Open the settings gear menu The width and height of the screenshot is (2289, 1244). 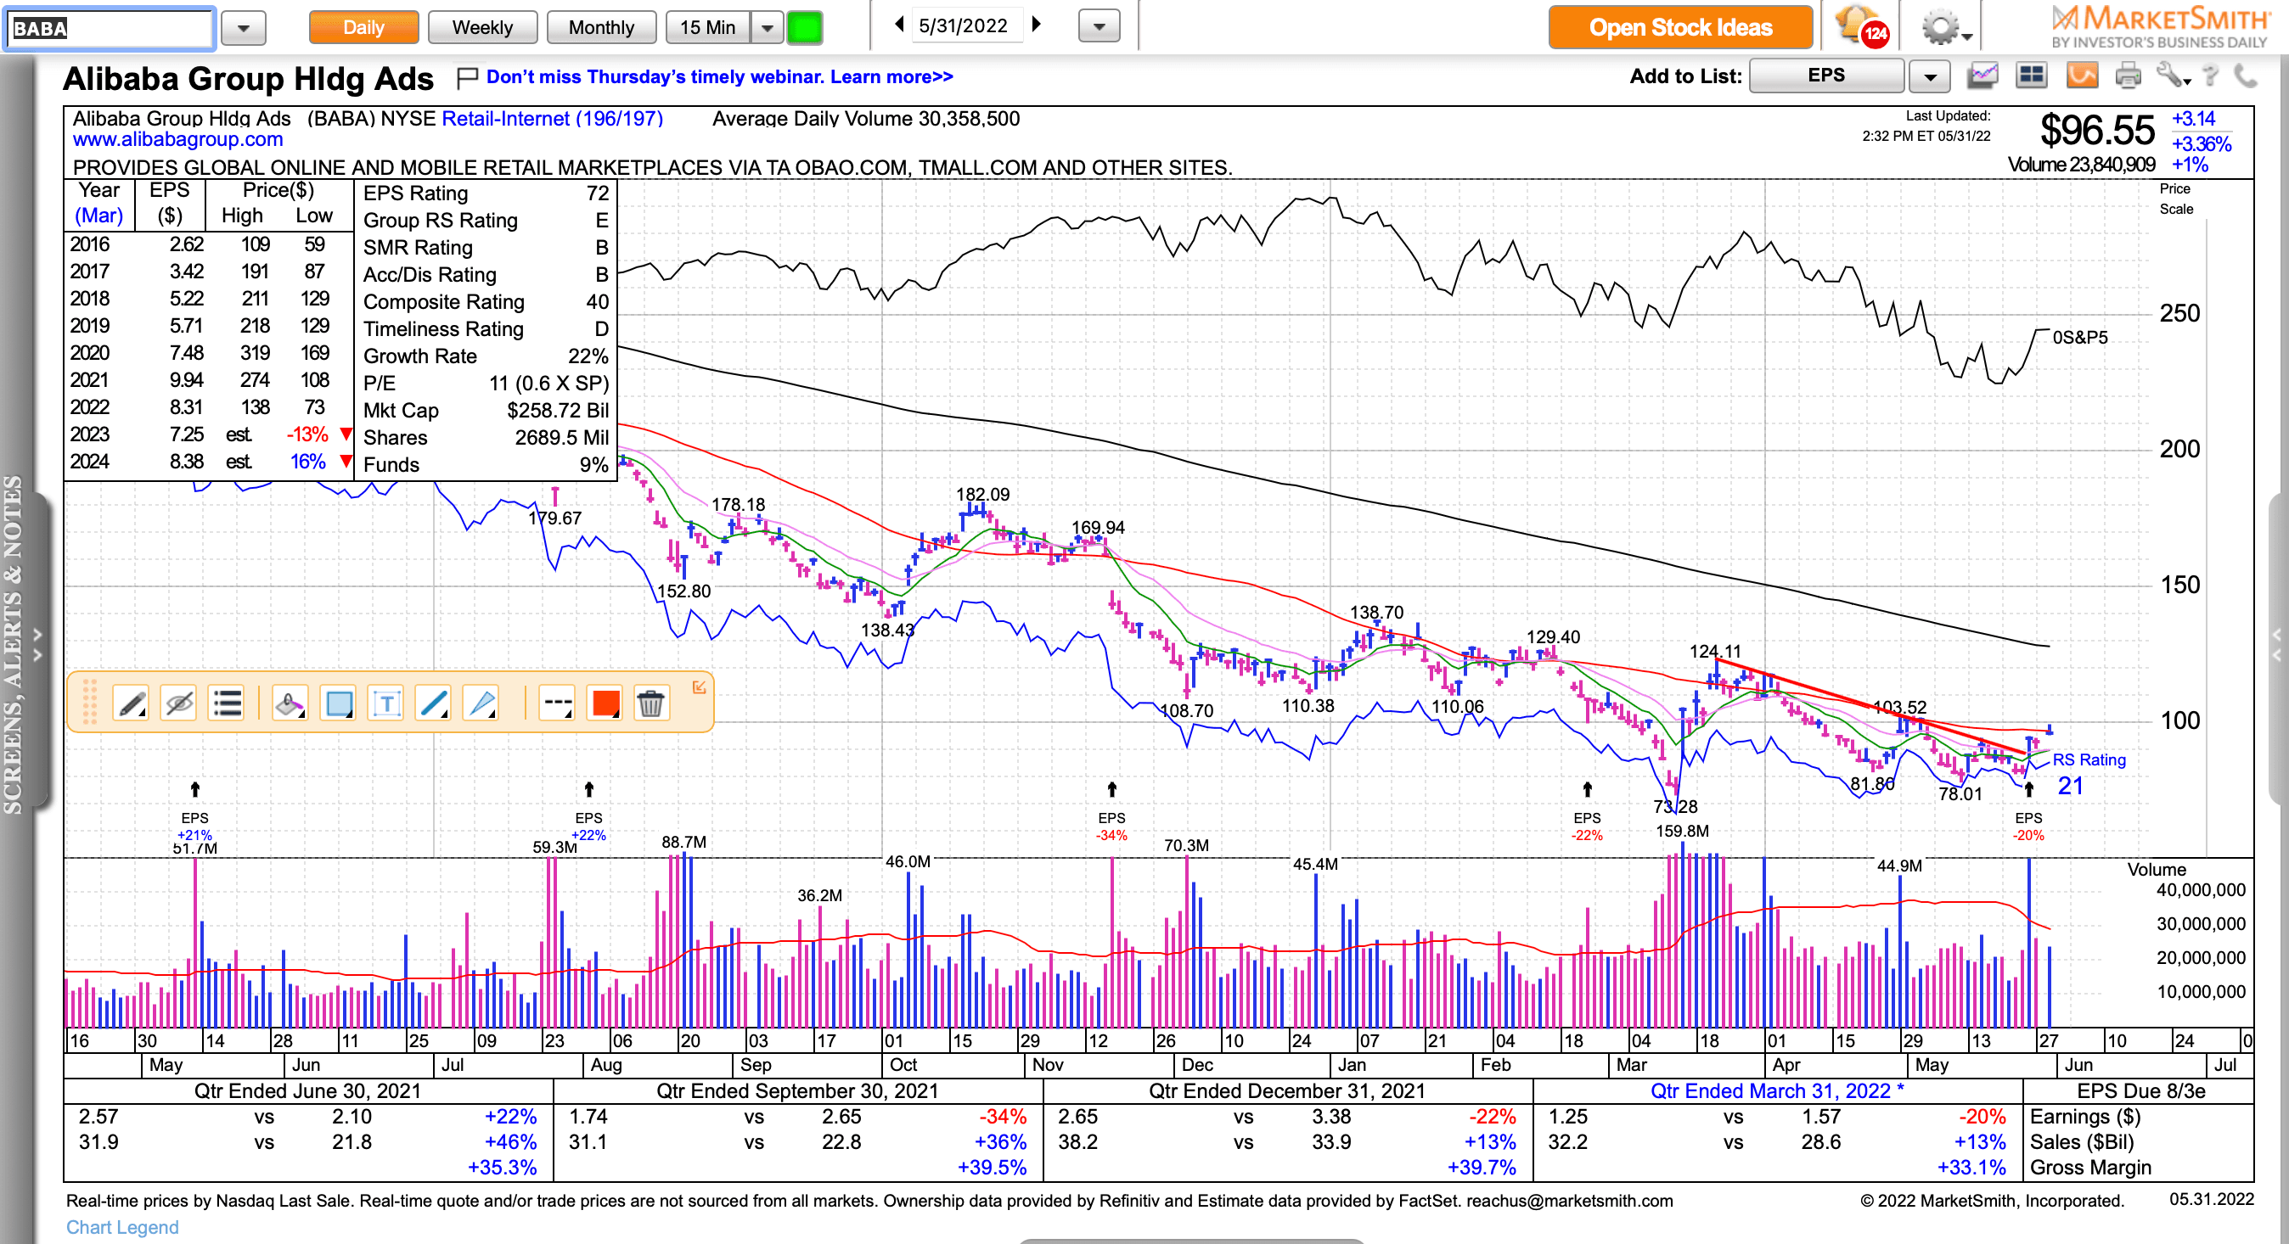click(1946, 27)
